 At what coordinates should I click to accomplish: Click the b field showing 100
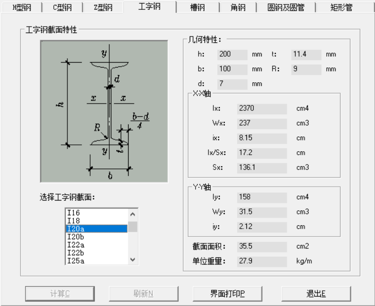(232, 69)
